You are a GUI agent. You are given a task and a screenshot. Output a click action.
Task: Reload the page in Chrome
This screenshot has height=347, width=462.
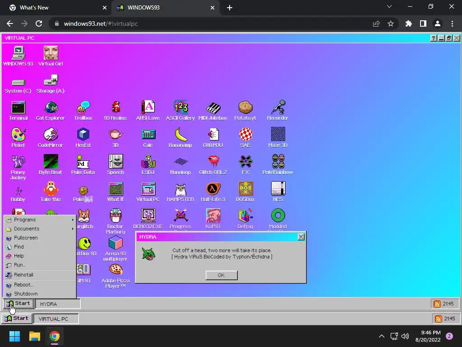39,23
